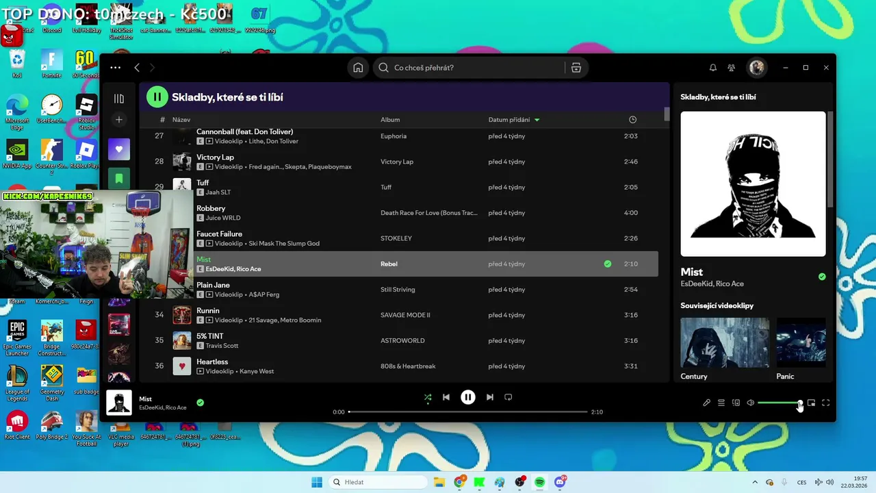This screenshot has height=493, width=876.
Task: Show hidden system tray icons
Action: [754, 482]
